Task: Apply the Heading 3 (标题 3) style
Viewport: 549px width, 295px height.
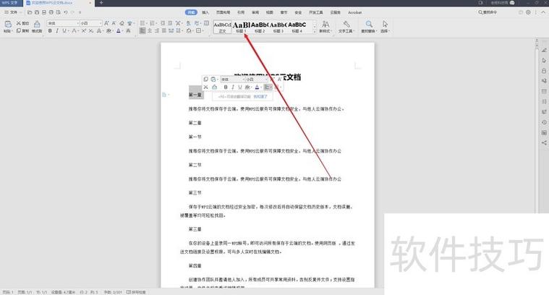Action: [x=278, y=27]
